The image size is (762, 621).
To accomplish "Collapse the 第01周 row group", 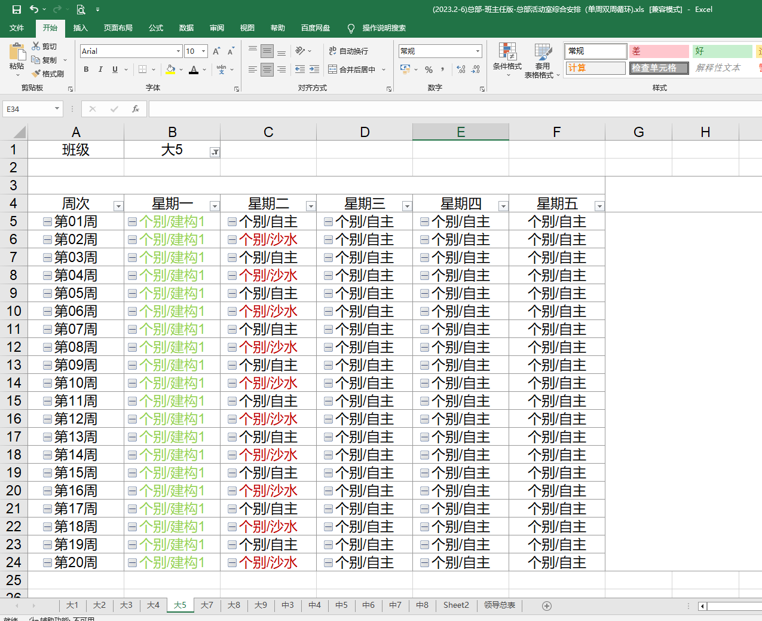I will point(47,221).
